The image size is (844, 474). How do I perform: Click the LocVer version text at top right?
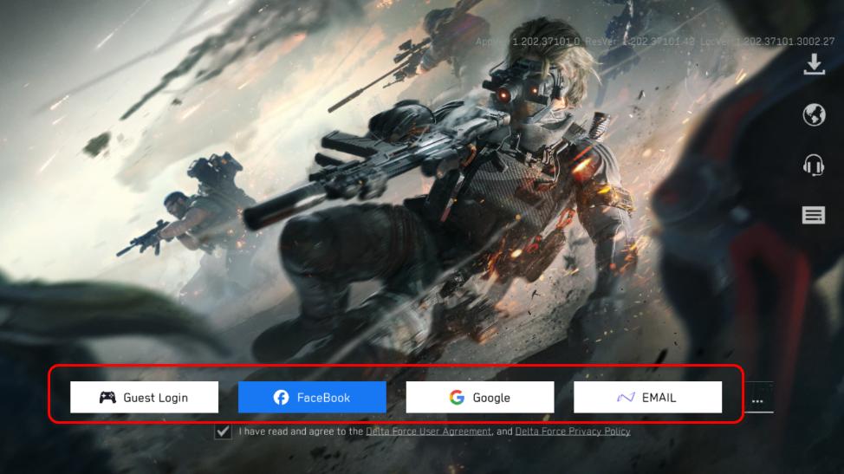pos(785,42)
